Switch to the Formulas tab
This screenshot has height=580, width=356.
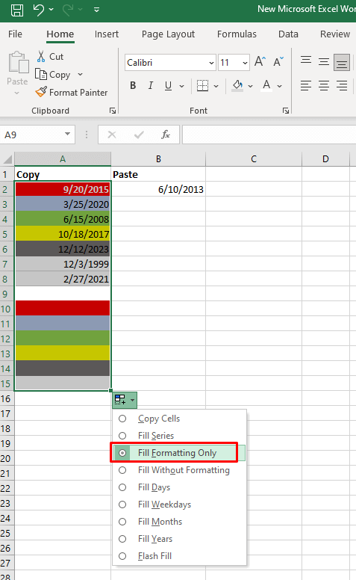coord(237,34)
